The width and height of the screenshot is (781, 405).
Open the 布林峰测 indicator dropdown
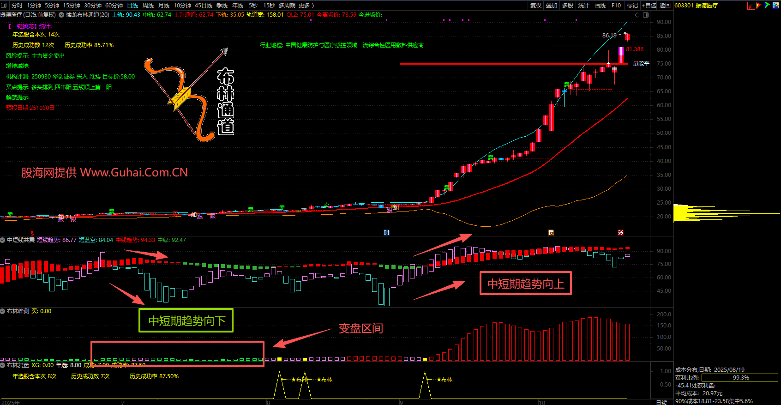(3, 311)
